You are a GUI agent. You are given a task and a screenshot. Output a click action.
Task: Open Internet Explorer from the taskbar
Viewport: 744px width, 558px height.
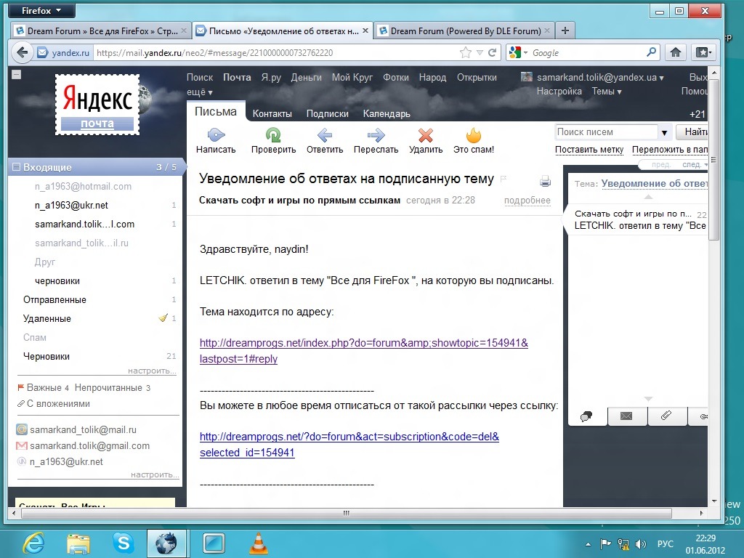(x=34, y=543)
